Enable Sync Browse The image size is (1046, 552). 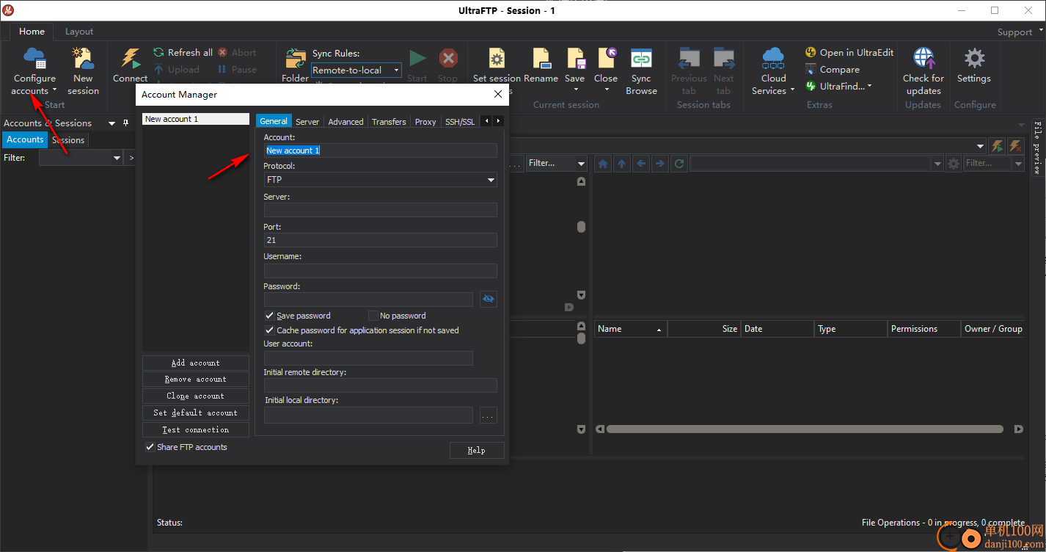point(641,71)
